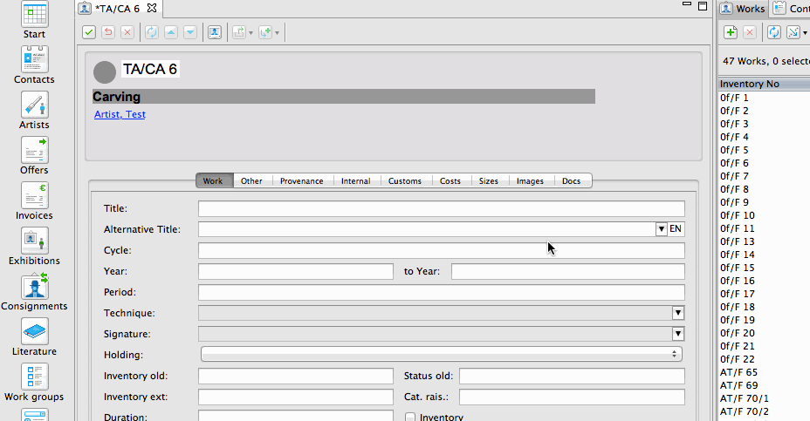
Task: Switch to the Docs tab
Action: (x=572, y=181)
